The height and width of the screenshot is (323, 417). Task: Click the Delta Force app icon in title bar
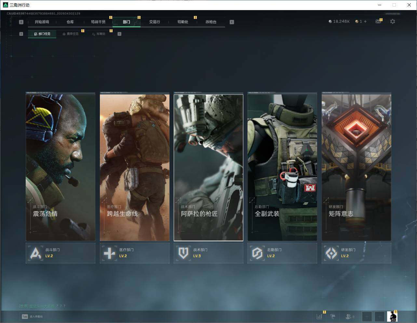coord(5,5)
